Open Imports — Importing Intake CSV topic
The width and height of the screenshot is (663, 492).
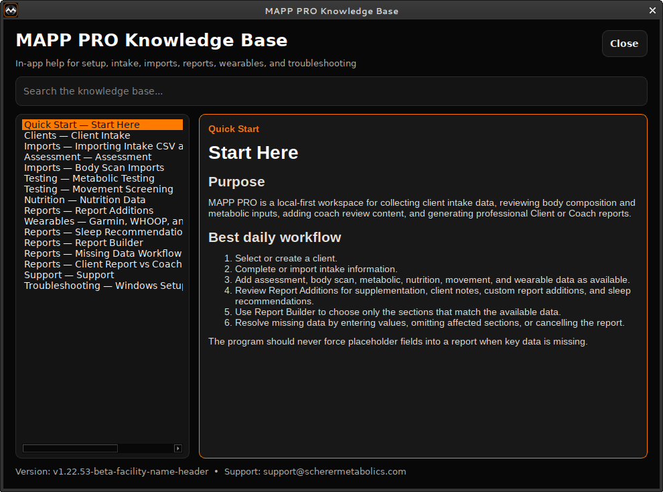[x=102, y=146]
